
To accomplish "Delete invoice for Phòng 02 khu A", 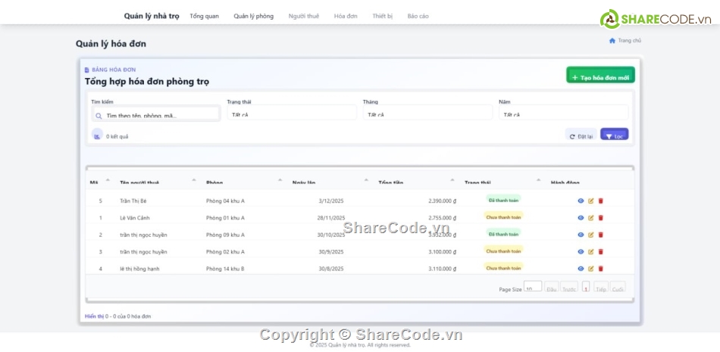I will pyautogui.click(x=600, y=251).
